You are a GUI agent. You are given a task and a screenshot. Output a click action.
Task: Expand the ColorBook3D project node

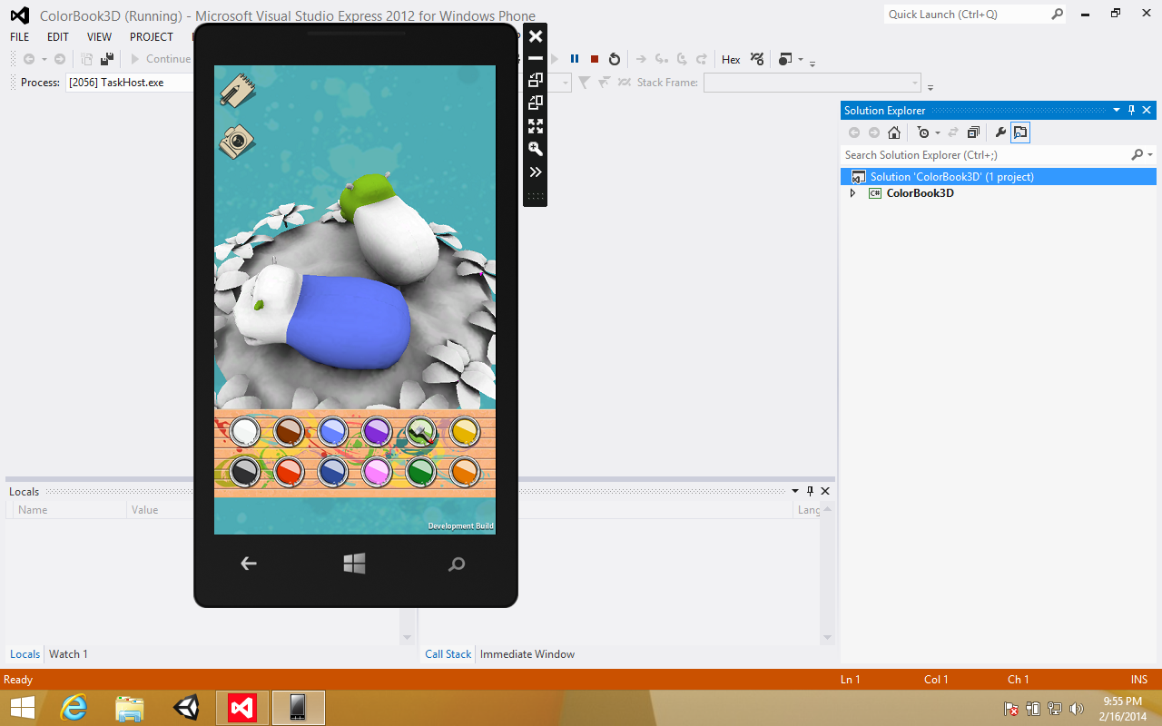(x=852, y=193)
